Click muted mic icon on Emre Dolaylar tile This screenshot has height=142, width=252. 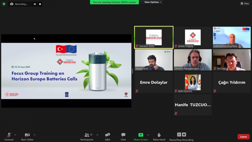(x=137, y=91)
